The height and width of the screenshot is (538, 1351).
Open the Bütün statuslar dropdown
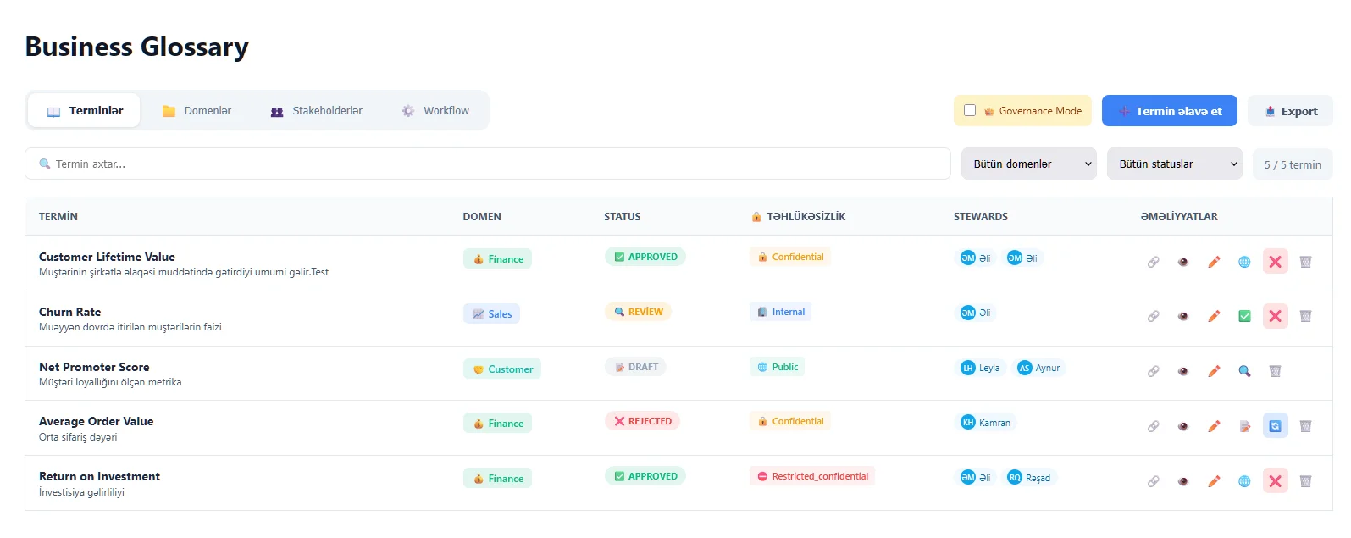[1174, 164]
